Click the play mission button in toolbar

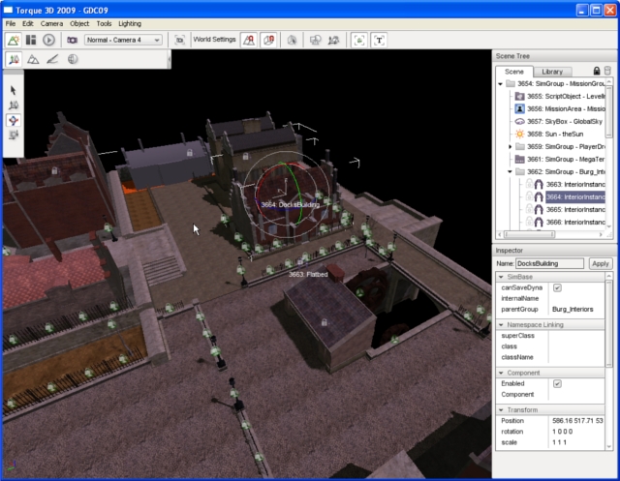(x=48, y=40)
